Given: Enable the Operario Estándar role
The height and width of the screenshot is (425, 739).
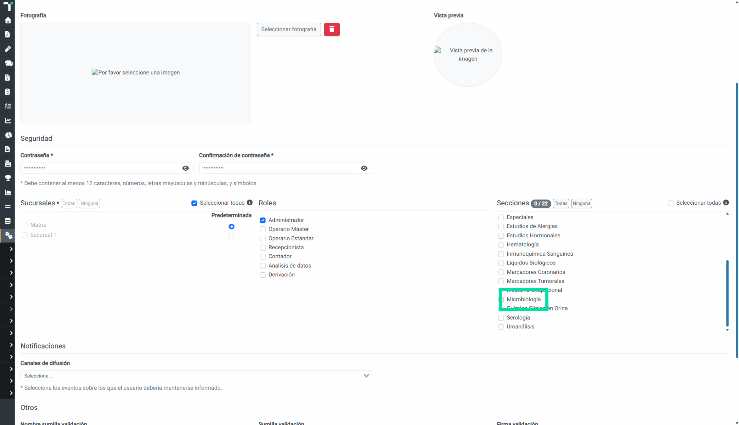Looking at the screenshot, I should [x=262, y=238].
